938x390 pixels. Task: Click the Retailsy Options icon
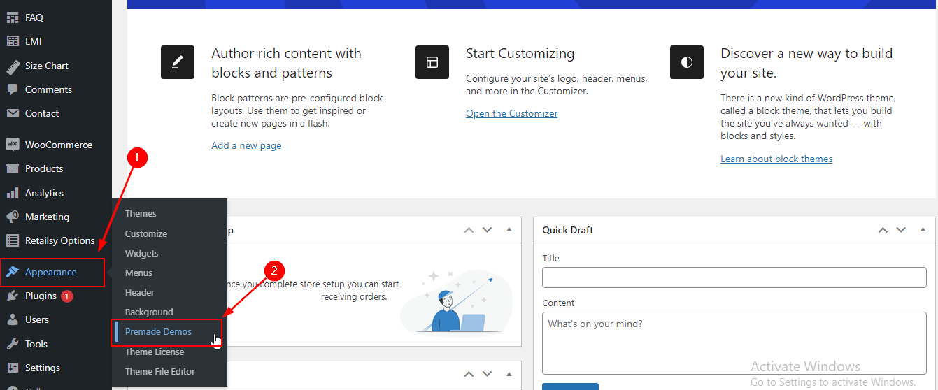tap(13, 240)
